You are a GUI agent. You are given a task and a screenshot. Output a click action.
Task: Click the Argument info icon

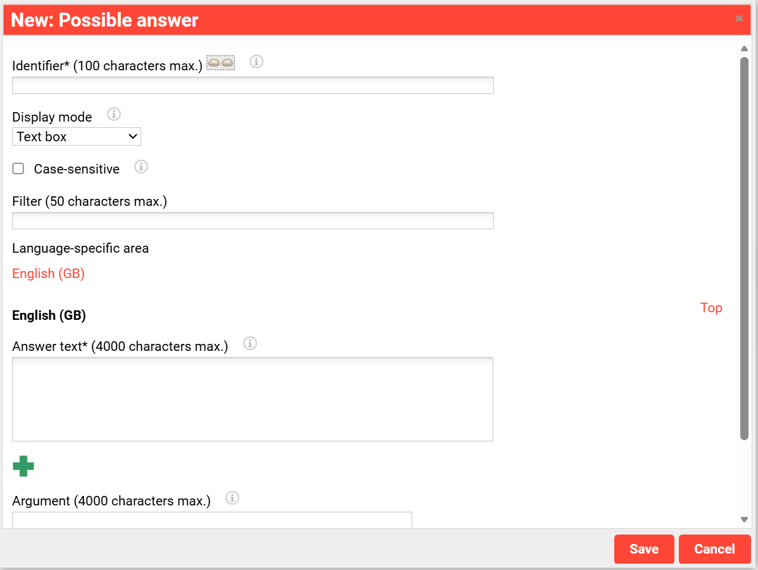[x=232, y=497]
